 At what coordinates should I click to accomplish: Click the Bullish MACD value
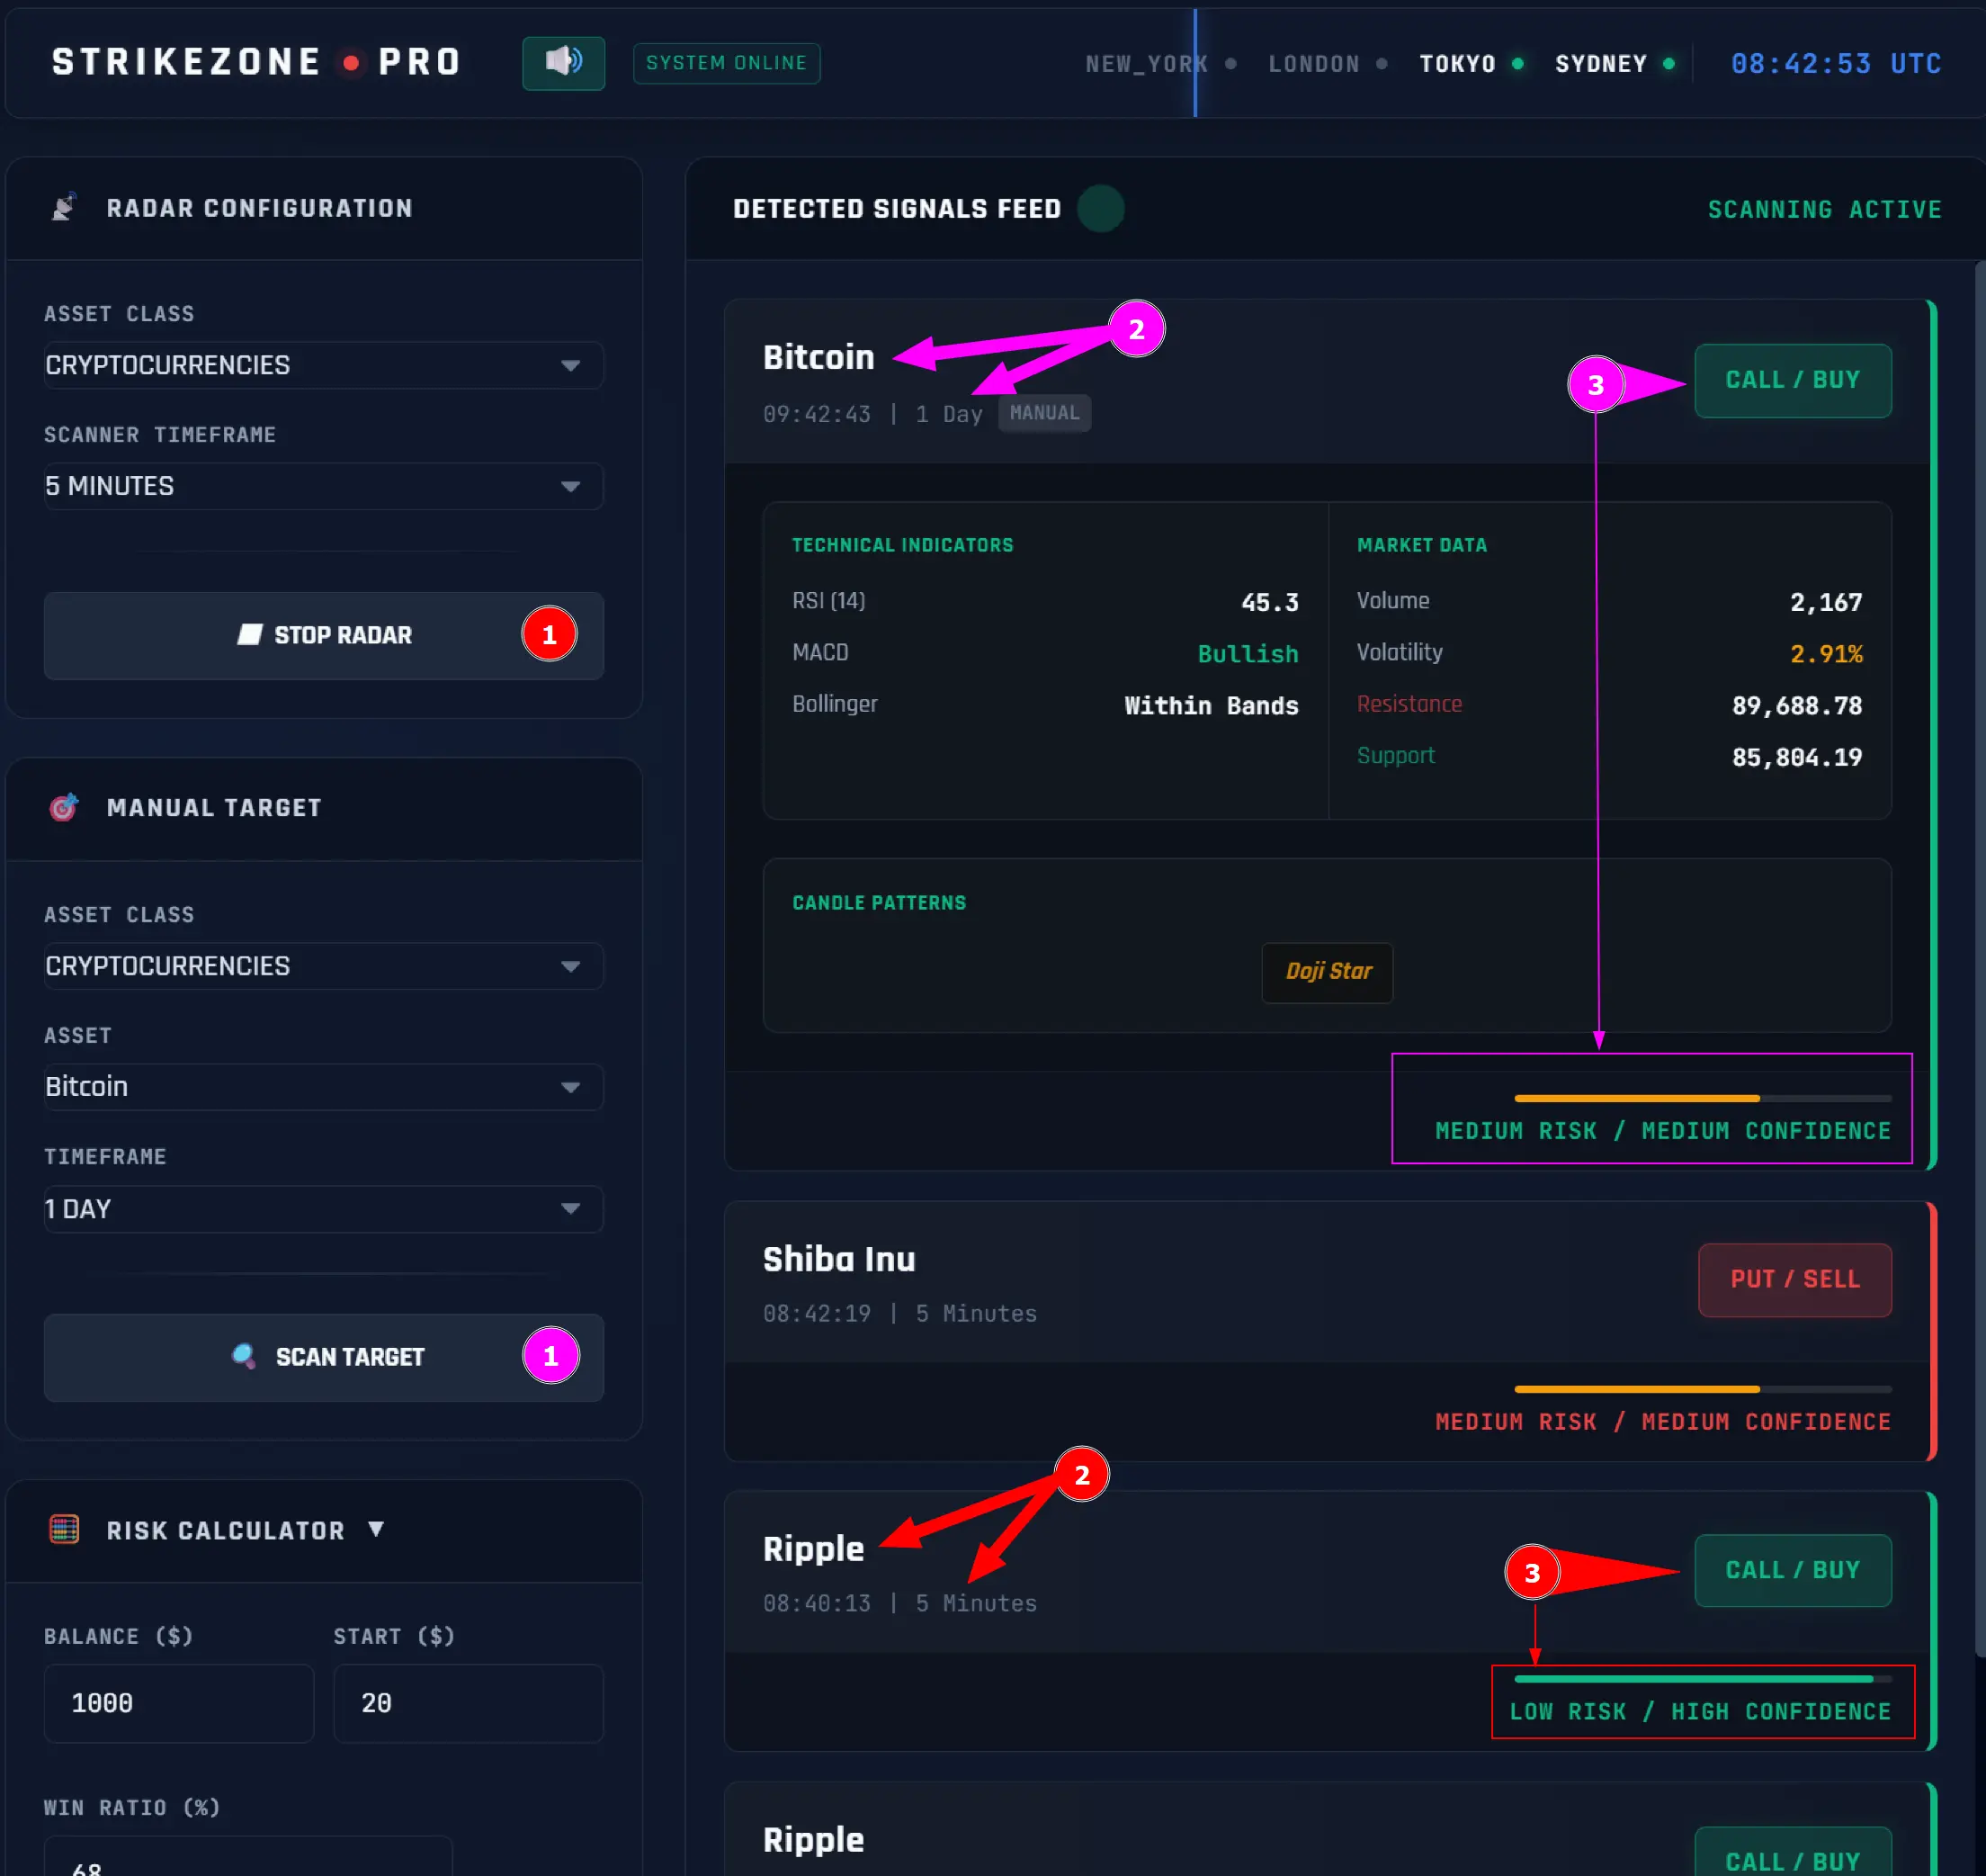1248,654
